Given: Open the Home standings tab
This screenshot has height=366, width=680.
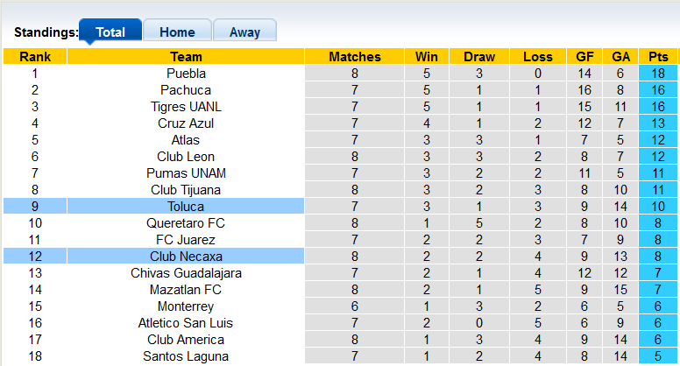Looking at the screenshot, I should [x=177, y=32].
